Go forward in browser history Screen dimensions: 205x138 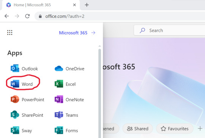[x=17, y=16]
